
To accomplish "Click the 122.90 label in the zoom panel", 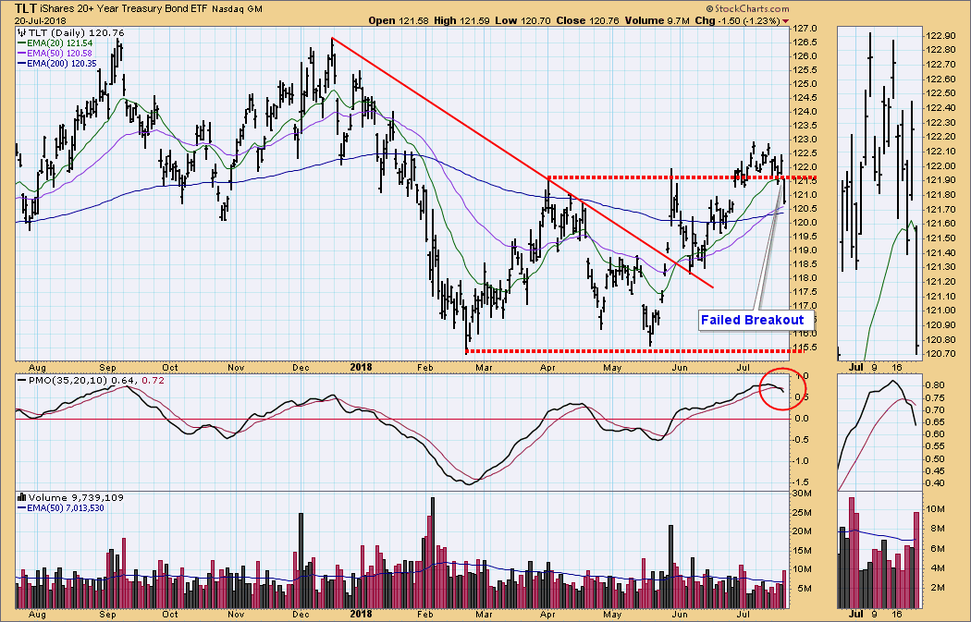I will [940, 35].
